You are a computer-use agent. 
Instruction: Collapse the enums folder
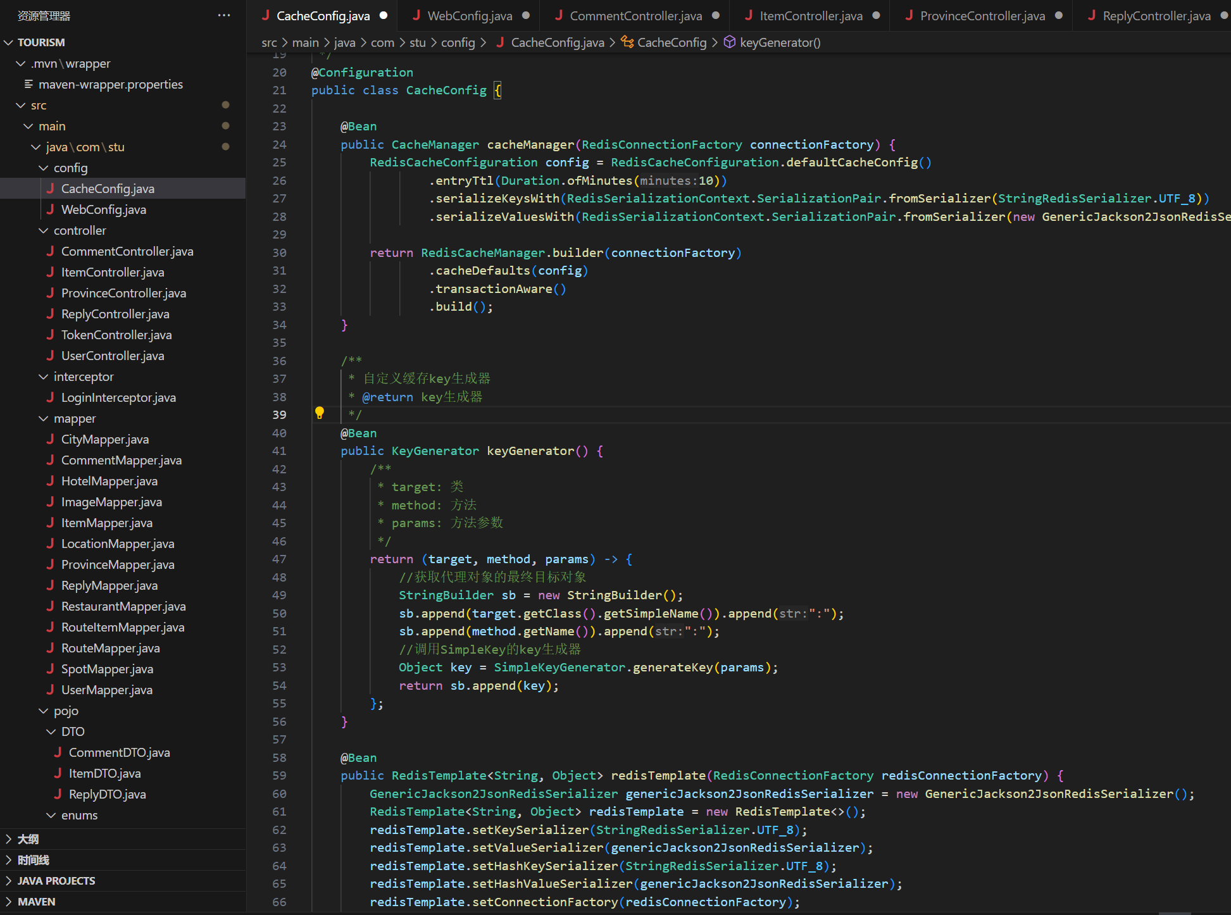tap(51, 815)
